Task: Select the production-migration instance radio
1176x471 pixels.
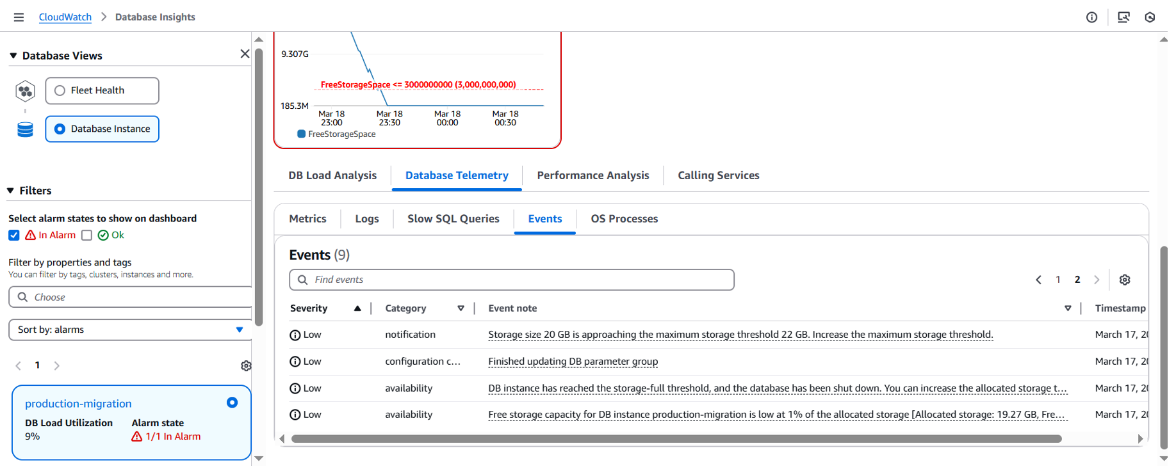Action: (x=232, y=403)
